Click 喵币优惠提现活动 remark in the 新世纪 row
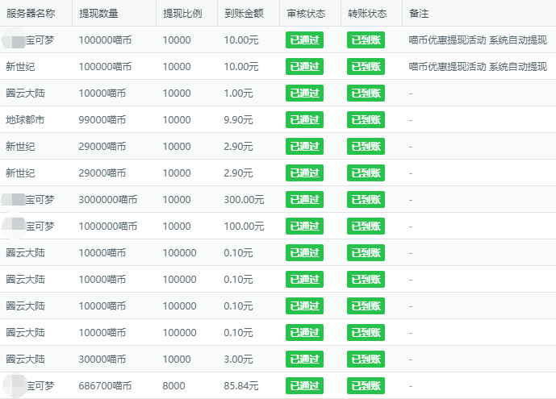Screen dimensions: 556x399 tap(478, 67)
